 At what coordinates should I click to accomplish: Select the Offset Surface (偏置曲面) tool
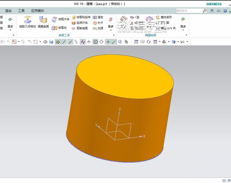point(43,20)
